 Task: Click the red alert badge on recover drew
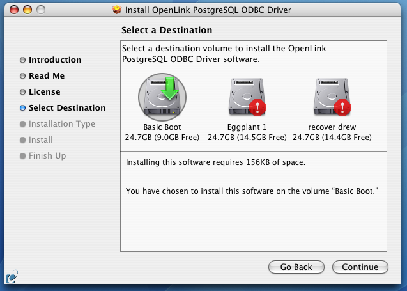[x=342, y=107]
